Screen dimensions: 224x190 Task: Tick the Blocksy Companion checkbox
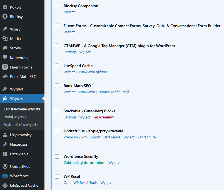point(57,6)
